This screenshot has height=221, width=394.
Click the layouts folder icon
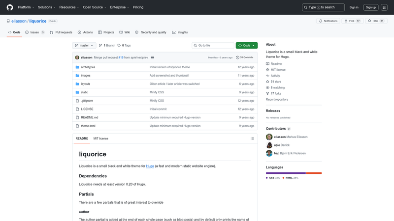[77, 84]
